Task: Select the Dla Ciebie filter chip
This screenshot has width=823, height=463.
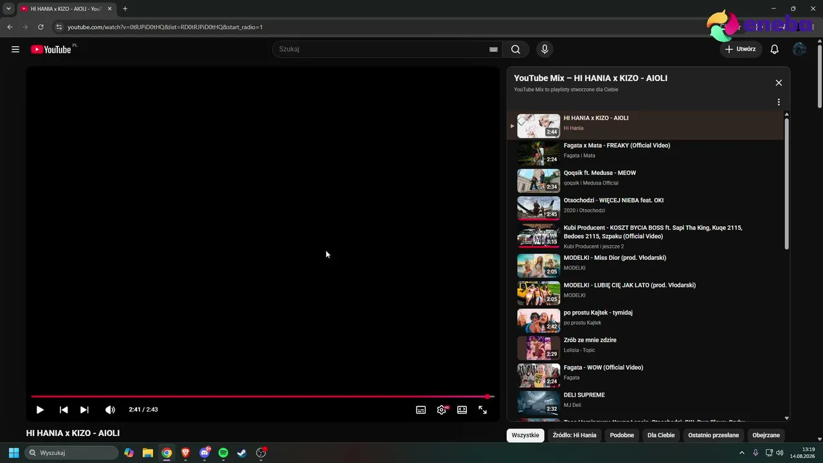Action: point(661,435)
